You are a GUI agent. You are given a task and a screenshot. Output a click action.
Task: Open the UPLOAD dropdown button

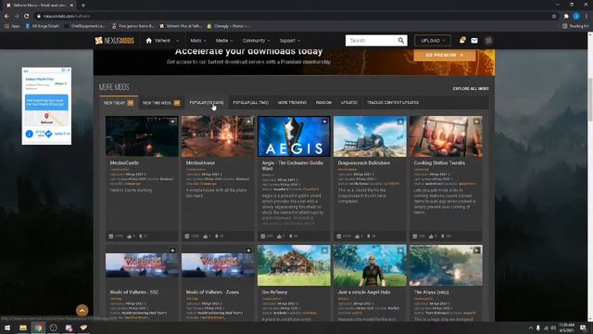coord(433,41)
